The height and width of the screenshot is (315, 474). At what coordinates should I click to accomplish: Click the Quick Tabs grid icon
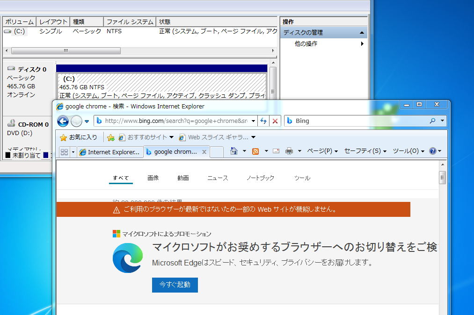(x=64, y=152)
